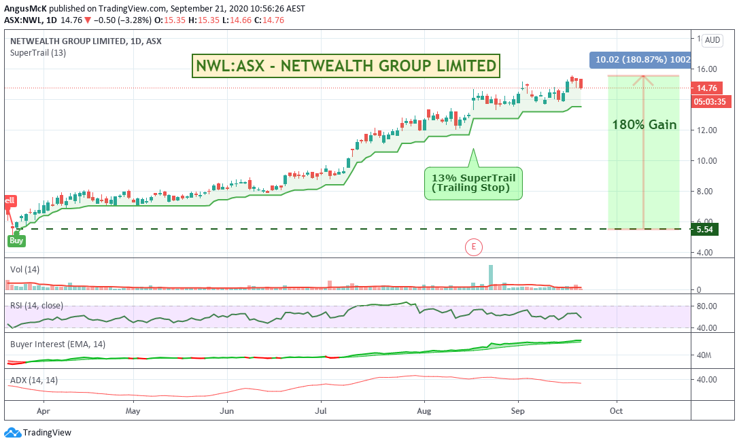Click the 13% SuperTrail callout box
Viewport: 739px width, 445px height.
[473, 183]
